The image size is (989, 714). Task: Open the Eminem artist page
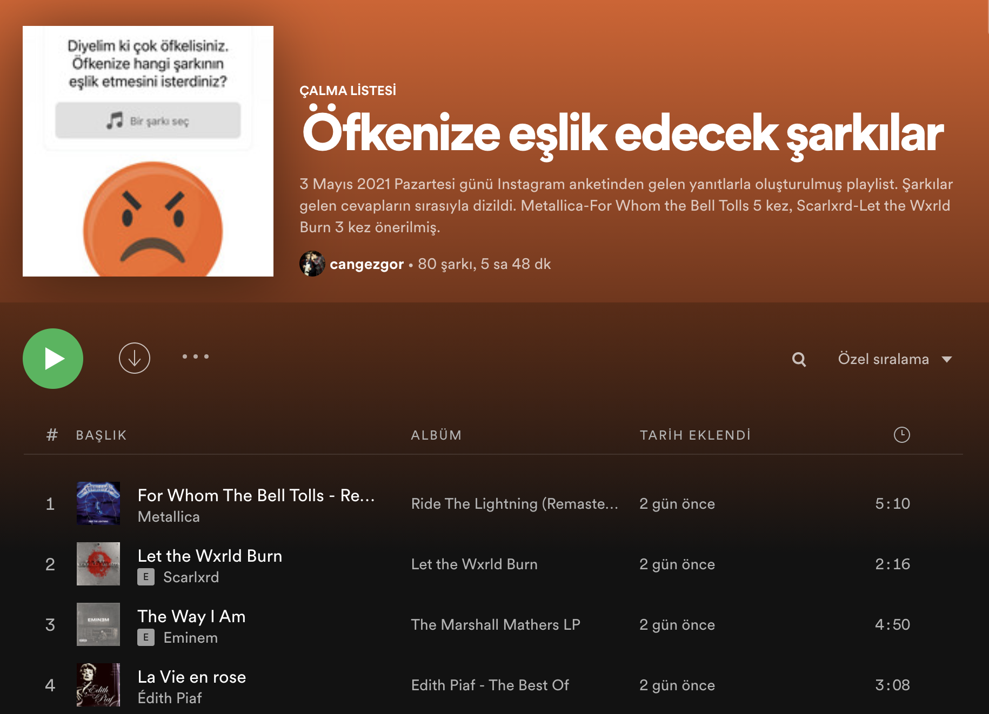(x=190, y=637)
